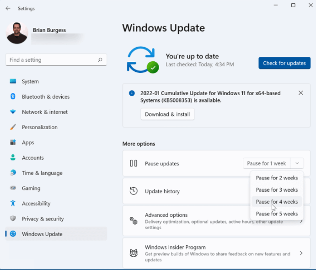Click Brian Burgess account name
The image size is (316, 270).
click(x=49, y=30)
